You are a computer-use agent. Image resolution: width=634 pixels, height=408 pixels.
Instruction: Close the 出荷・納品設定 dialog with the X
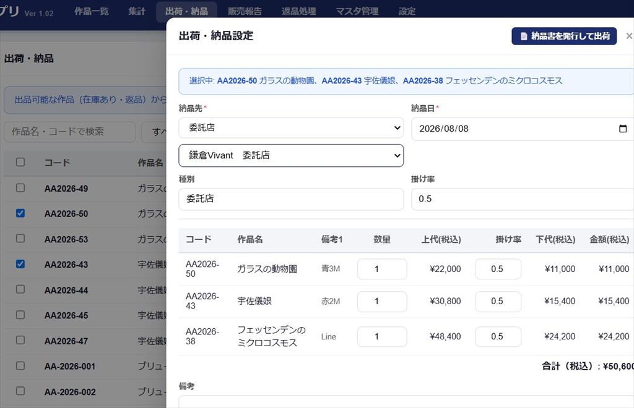(629, 36)
